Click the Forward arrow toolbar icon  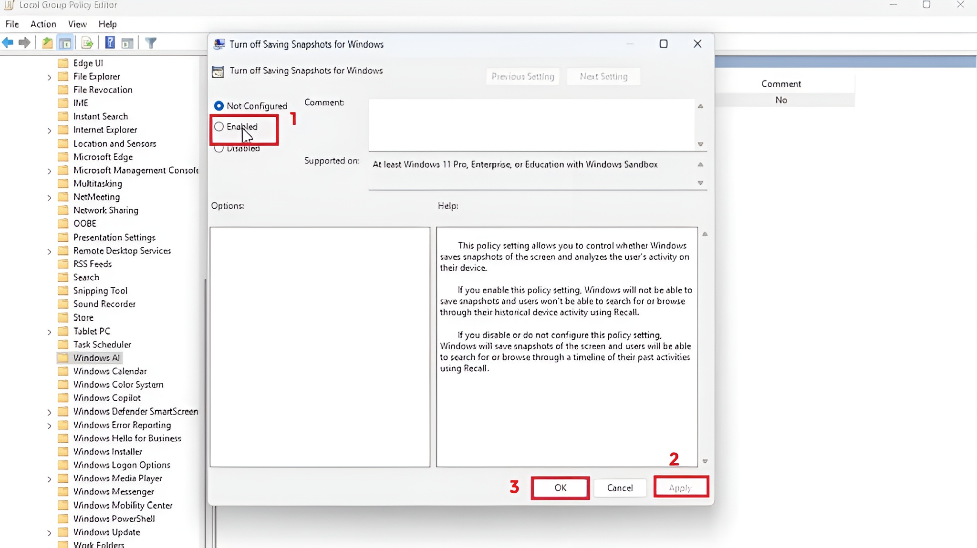point(24,43)
